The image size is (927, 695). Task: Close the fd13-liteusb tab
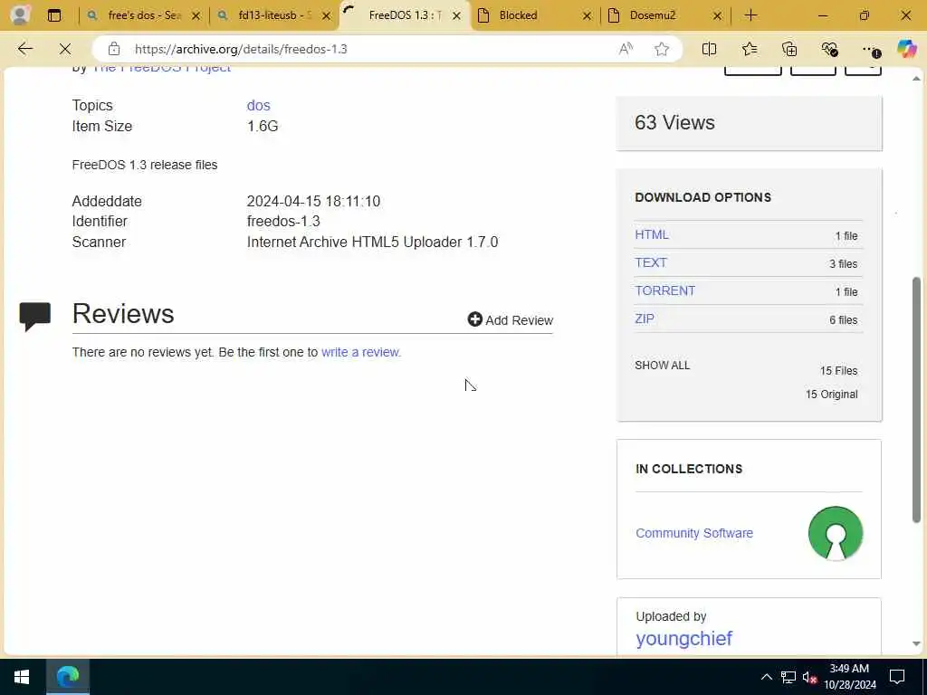326,16
